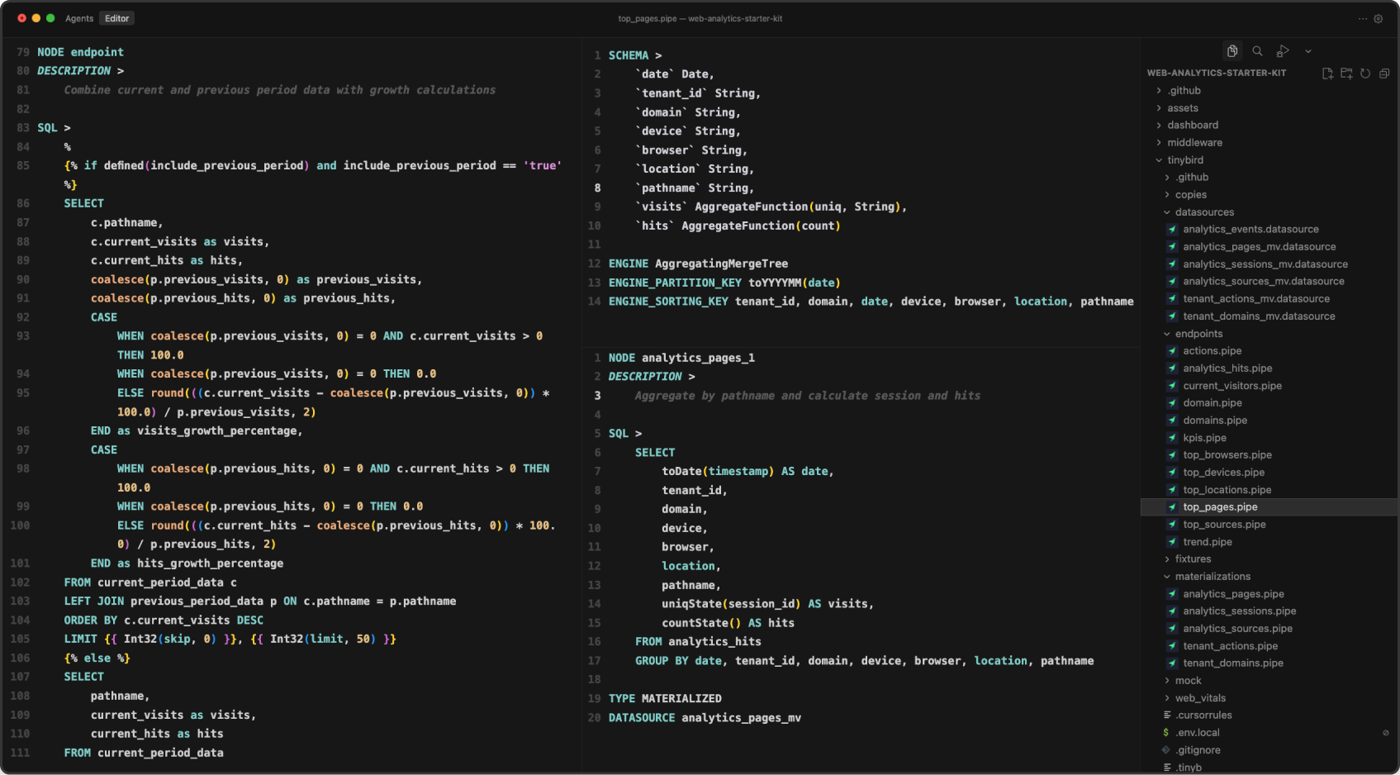Switch to Editor mode
Viewport: 1400px width, 775px height.
(117, 18)
